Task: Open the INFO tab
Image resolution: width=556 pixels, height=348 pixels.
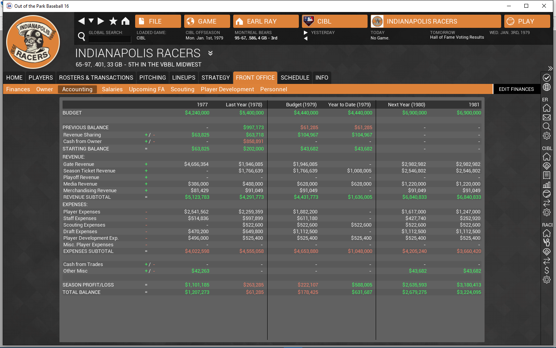Action: point(322,78)
